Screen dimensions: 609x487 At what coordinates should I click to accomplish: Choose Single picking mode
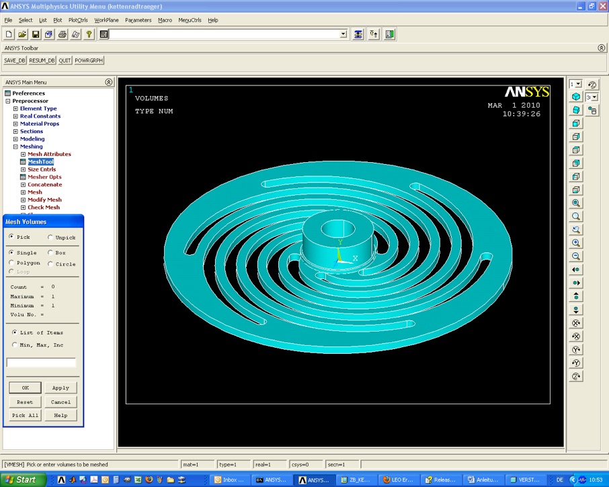pyautogui.click(x=11, y=252)
